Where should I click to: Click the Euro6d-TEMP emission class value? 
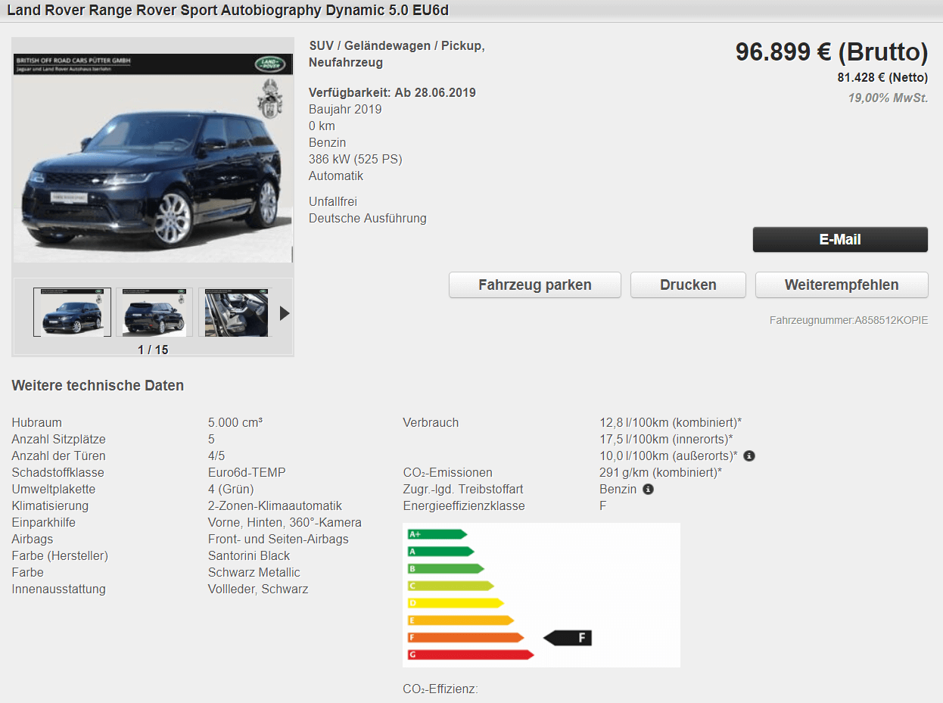tap(247, 473)
